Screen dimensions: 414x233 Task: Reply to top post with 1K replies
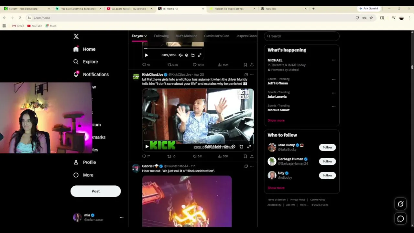(x=147, y=65)
